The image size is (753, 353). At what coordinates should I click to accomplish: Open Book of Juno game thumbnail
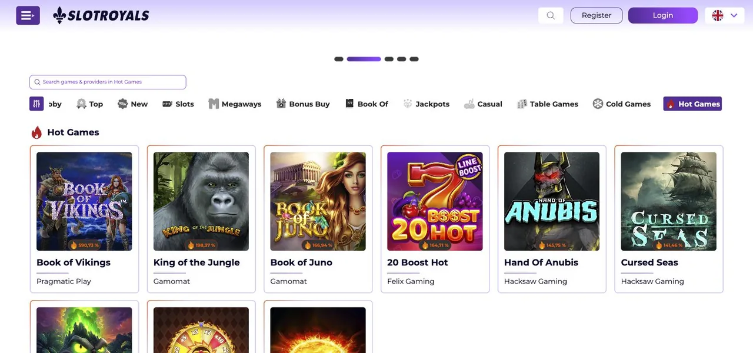[x=318, y=201]
